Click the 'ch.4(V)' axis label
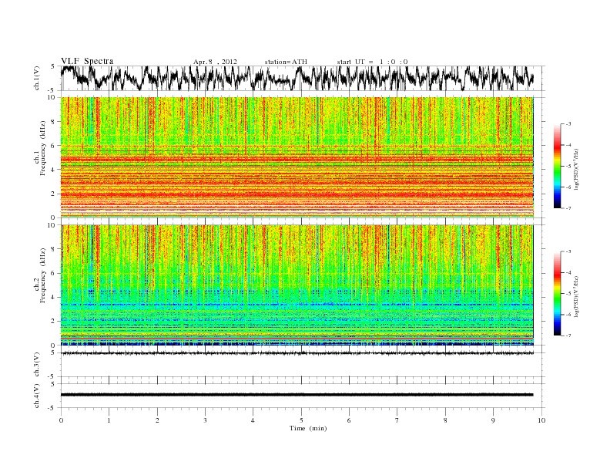 (37, 396)
